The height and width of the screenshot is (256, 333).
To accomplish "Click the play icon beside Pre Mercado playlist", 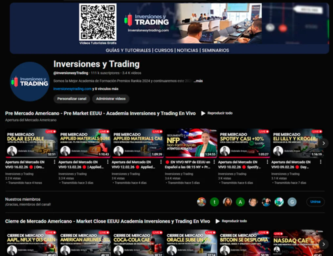I will click(203, 113).
